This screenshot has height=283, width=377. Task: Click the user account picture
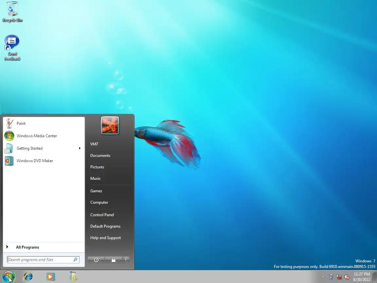pos(110,126)
